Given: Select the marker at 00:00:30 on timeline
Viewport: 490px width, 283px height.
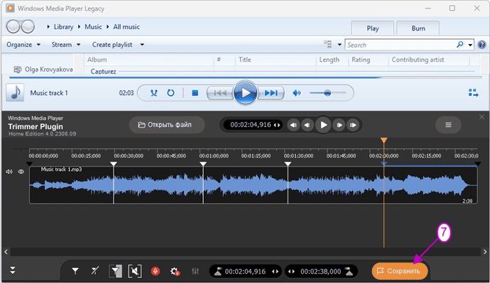Looking at the screenshot, I should 114,164.
